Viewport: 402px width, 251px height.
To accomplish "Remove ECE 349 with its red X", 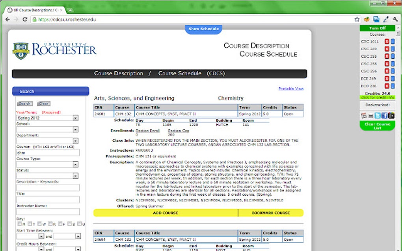I will pyautogui.click(x=387, y=78).
